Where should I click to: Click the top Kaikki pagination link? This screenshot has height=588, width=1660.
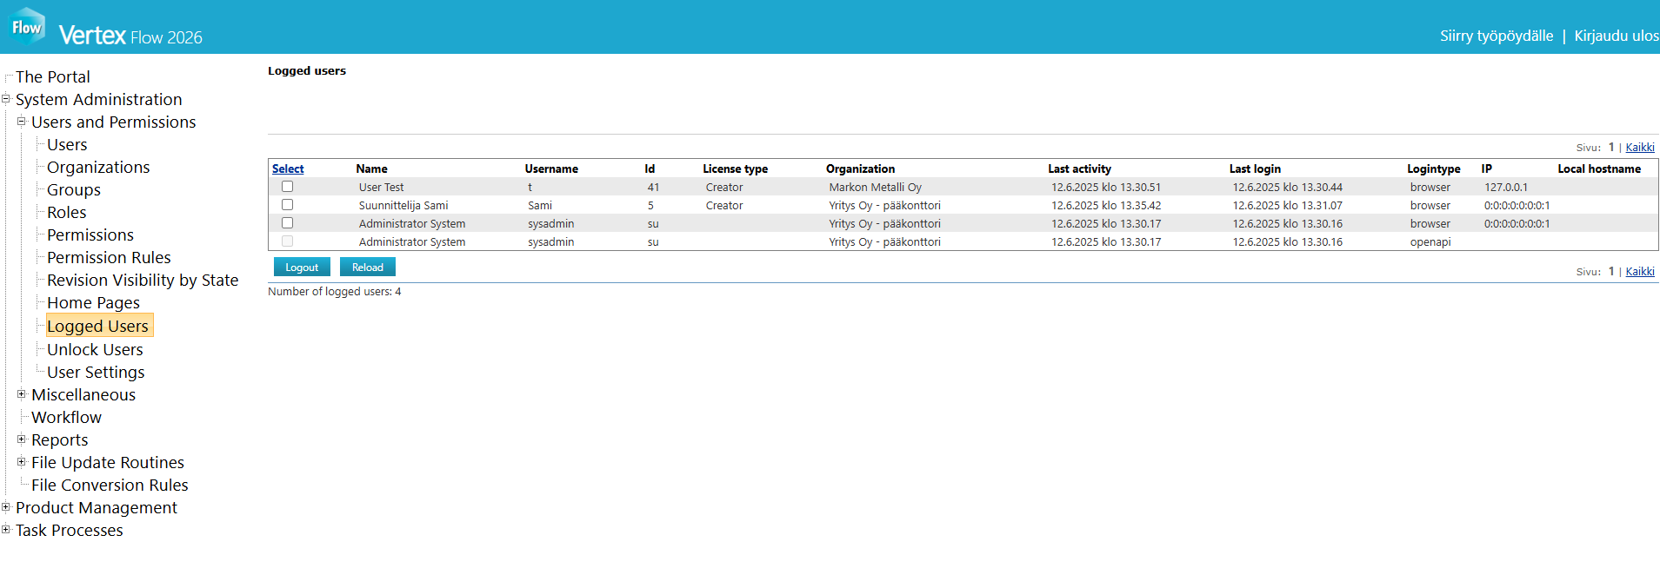(x=1639, y=148)
